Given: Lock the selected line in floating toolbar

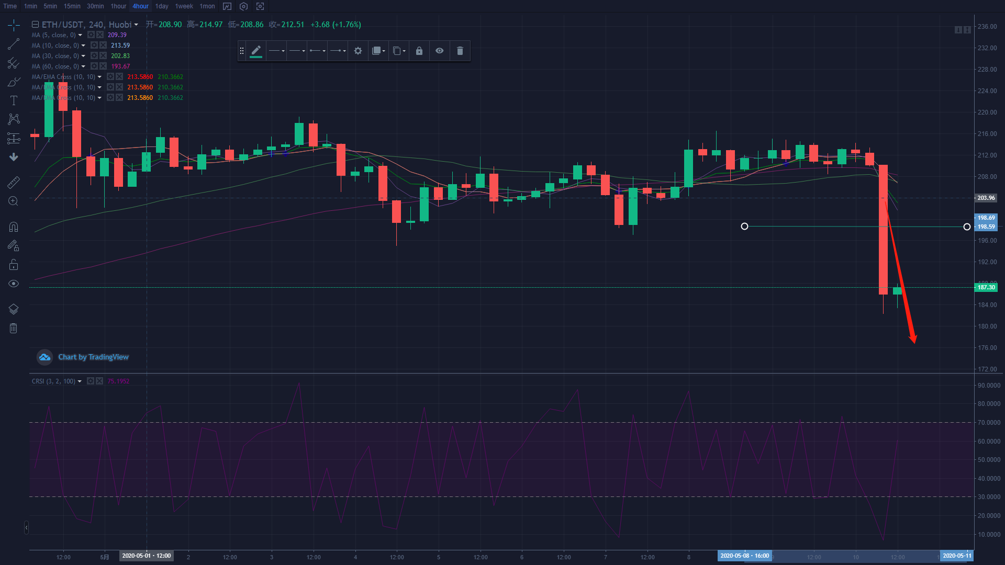Looking at the screenshot, I should tap(419, 51).
